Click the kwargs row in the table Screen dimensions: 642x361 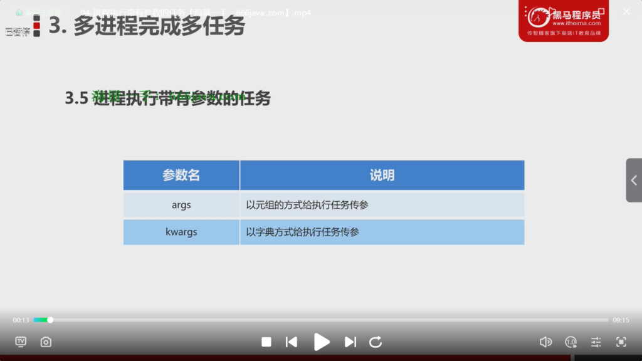point(324,232)
